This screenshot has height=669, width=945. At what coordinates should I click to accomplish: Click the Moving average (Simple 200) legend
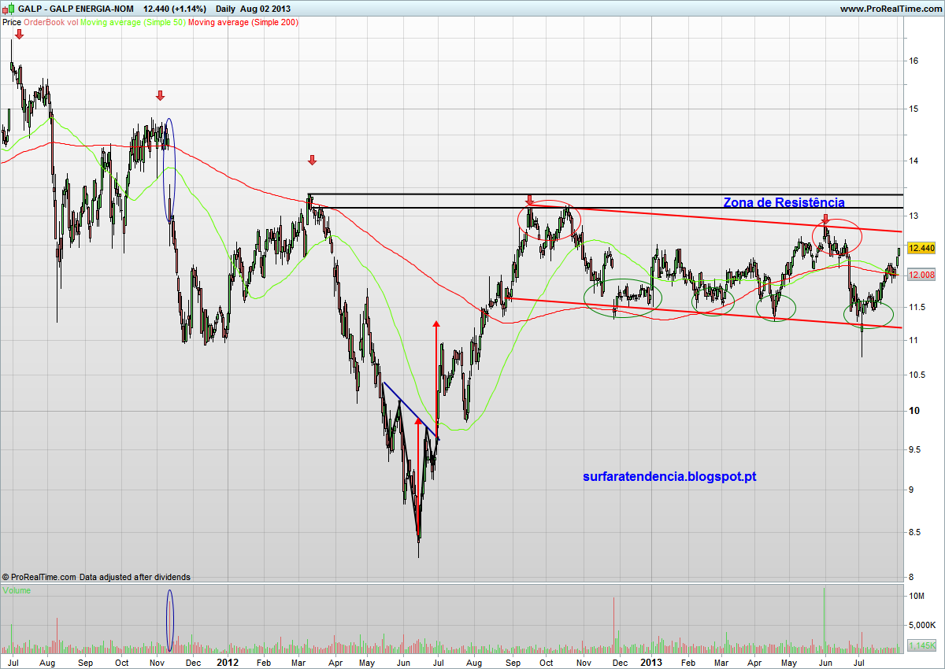243,22
